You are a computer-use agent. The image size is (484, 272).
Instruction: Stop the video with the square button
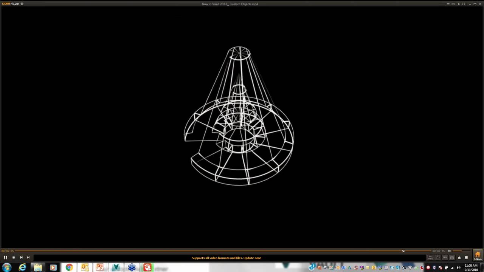(x=14, y=258)
